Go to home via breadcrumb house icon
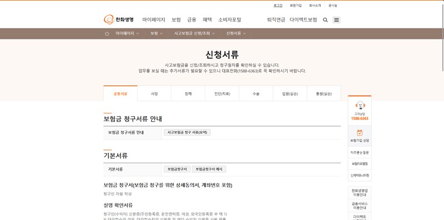This screenshot has width=444, height=220. (x=107, y=33)
